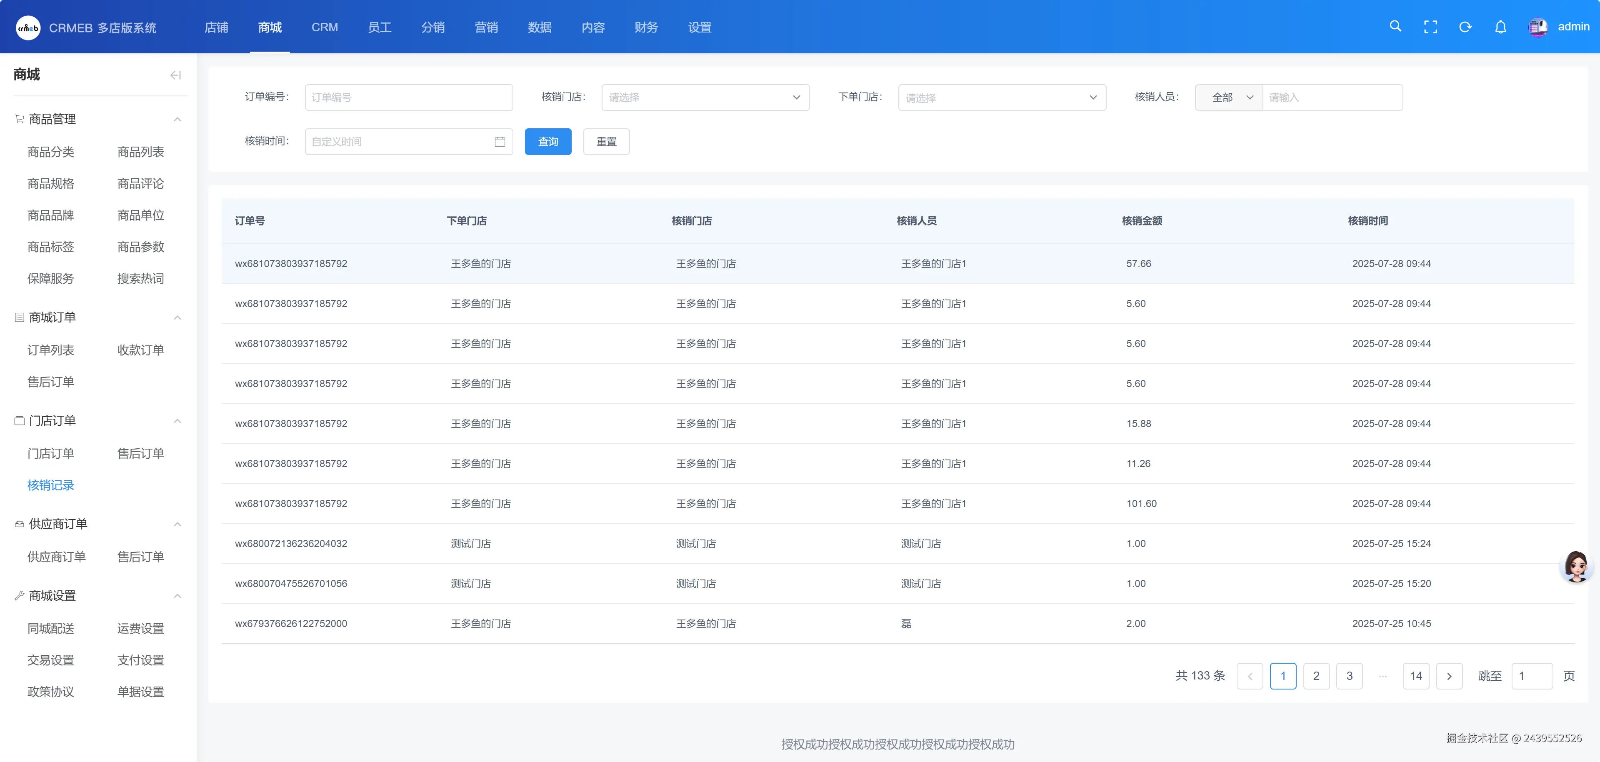1600x762 pixels.
Task: Click the 订单编号 input field
Action: pyautogui.click(x=409, y=97)
